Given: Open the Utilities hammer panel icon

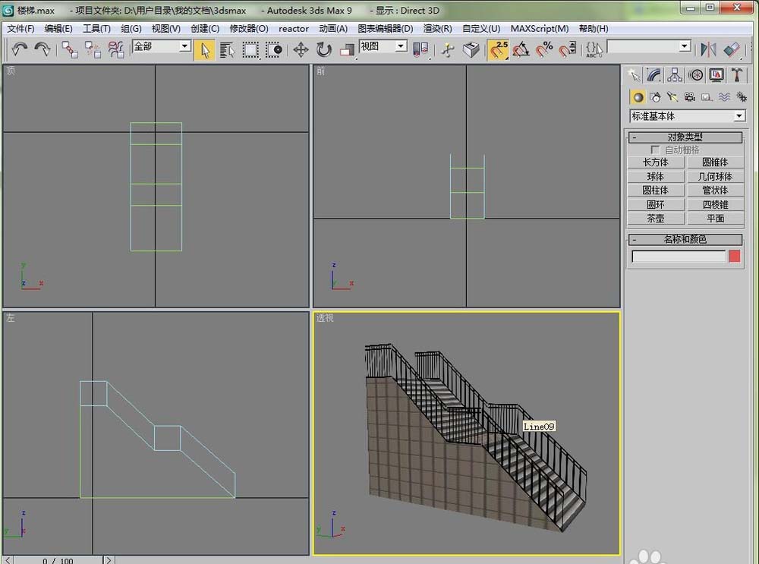Looking at the screenshot, I should 736,74.
